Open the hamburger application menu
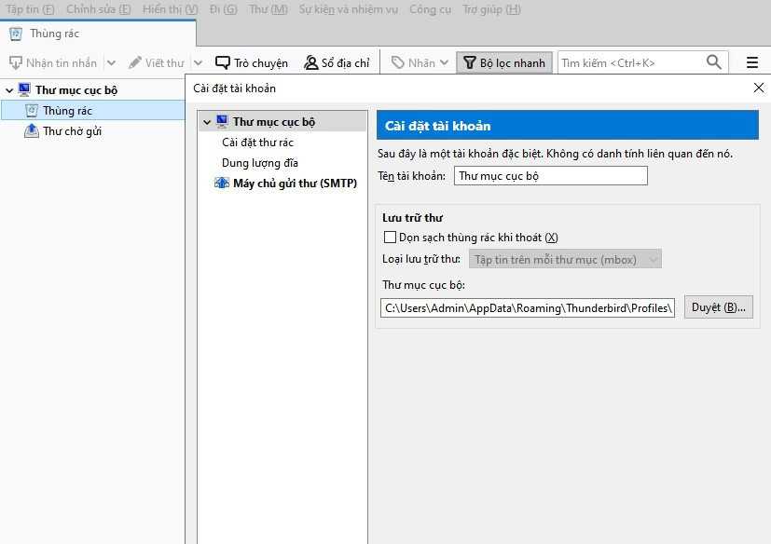 click(x=752, y=62)
